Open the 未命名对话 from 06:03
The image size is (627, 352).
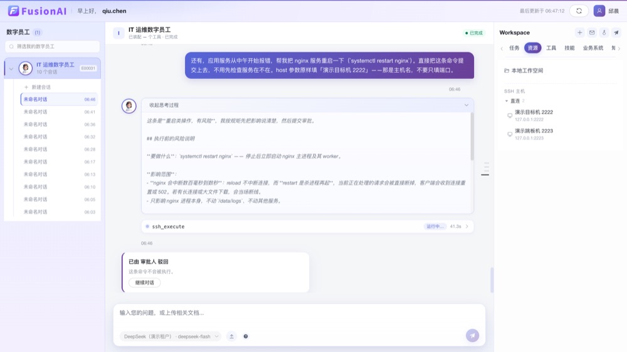(59, 212)
